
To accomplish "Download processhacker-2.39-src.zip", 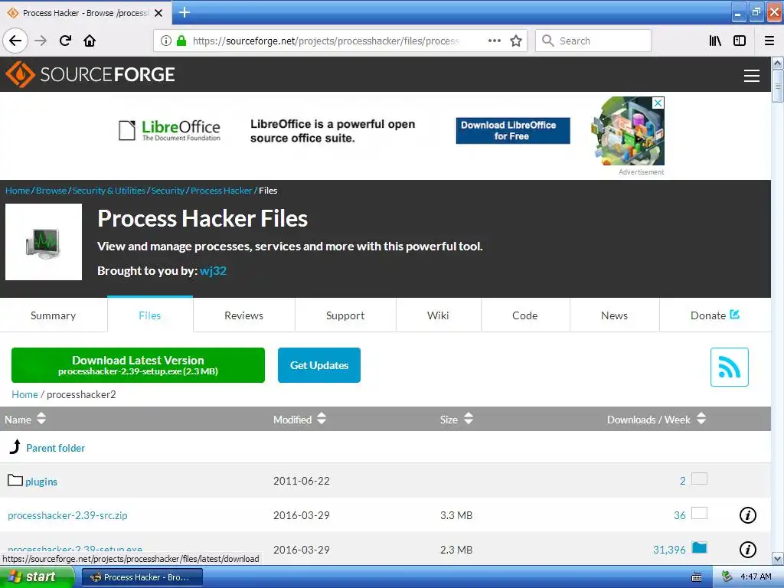I will click(x=67, y=515).
